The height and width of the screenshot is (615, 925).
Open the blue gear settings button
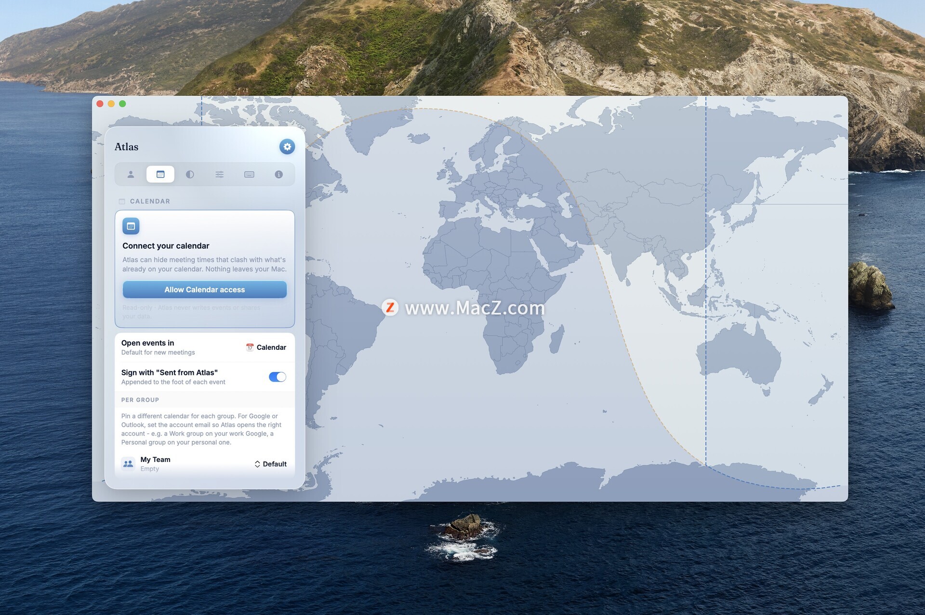point(287,147)
